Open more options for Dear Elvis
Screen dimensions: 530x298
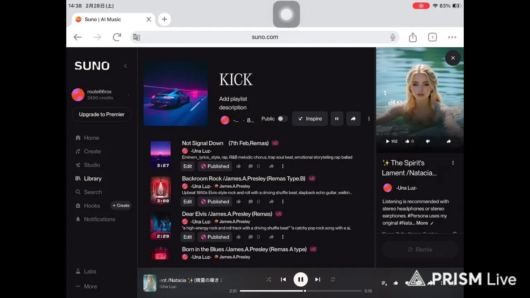[283, 237]
